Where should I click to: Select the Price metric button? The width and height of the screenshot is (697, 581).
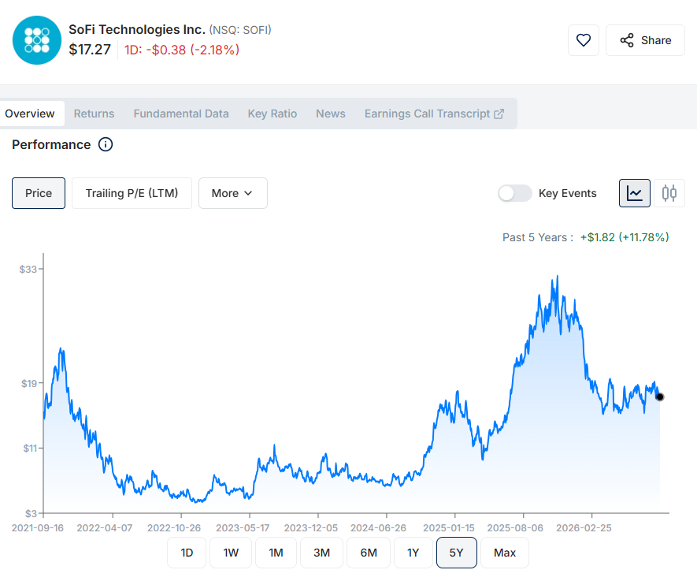point(39,193)
